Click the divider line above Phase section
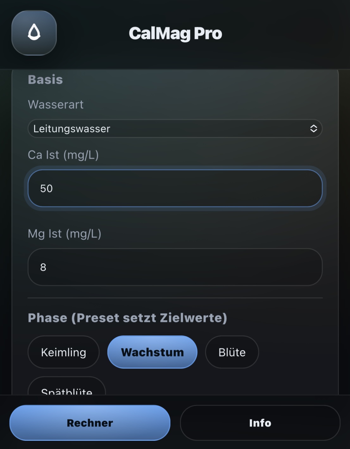Viewport: 350px width, 449px height. (x=175, y=298)
